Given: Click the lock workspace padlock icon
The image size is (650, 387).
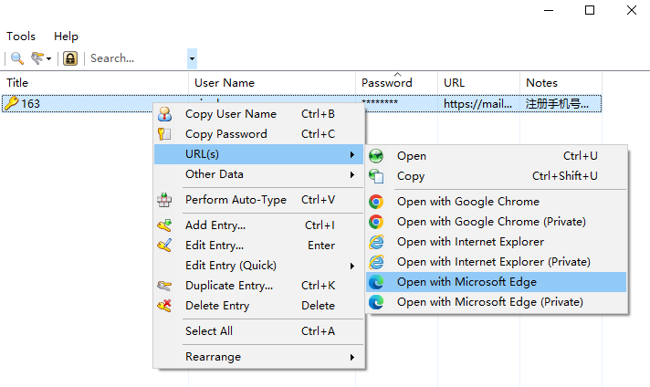Looking at the screenshot, I should tap(70, 58).
